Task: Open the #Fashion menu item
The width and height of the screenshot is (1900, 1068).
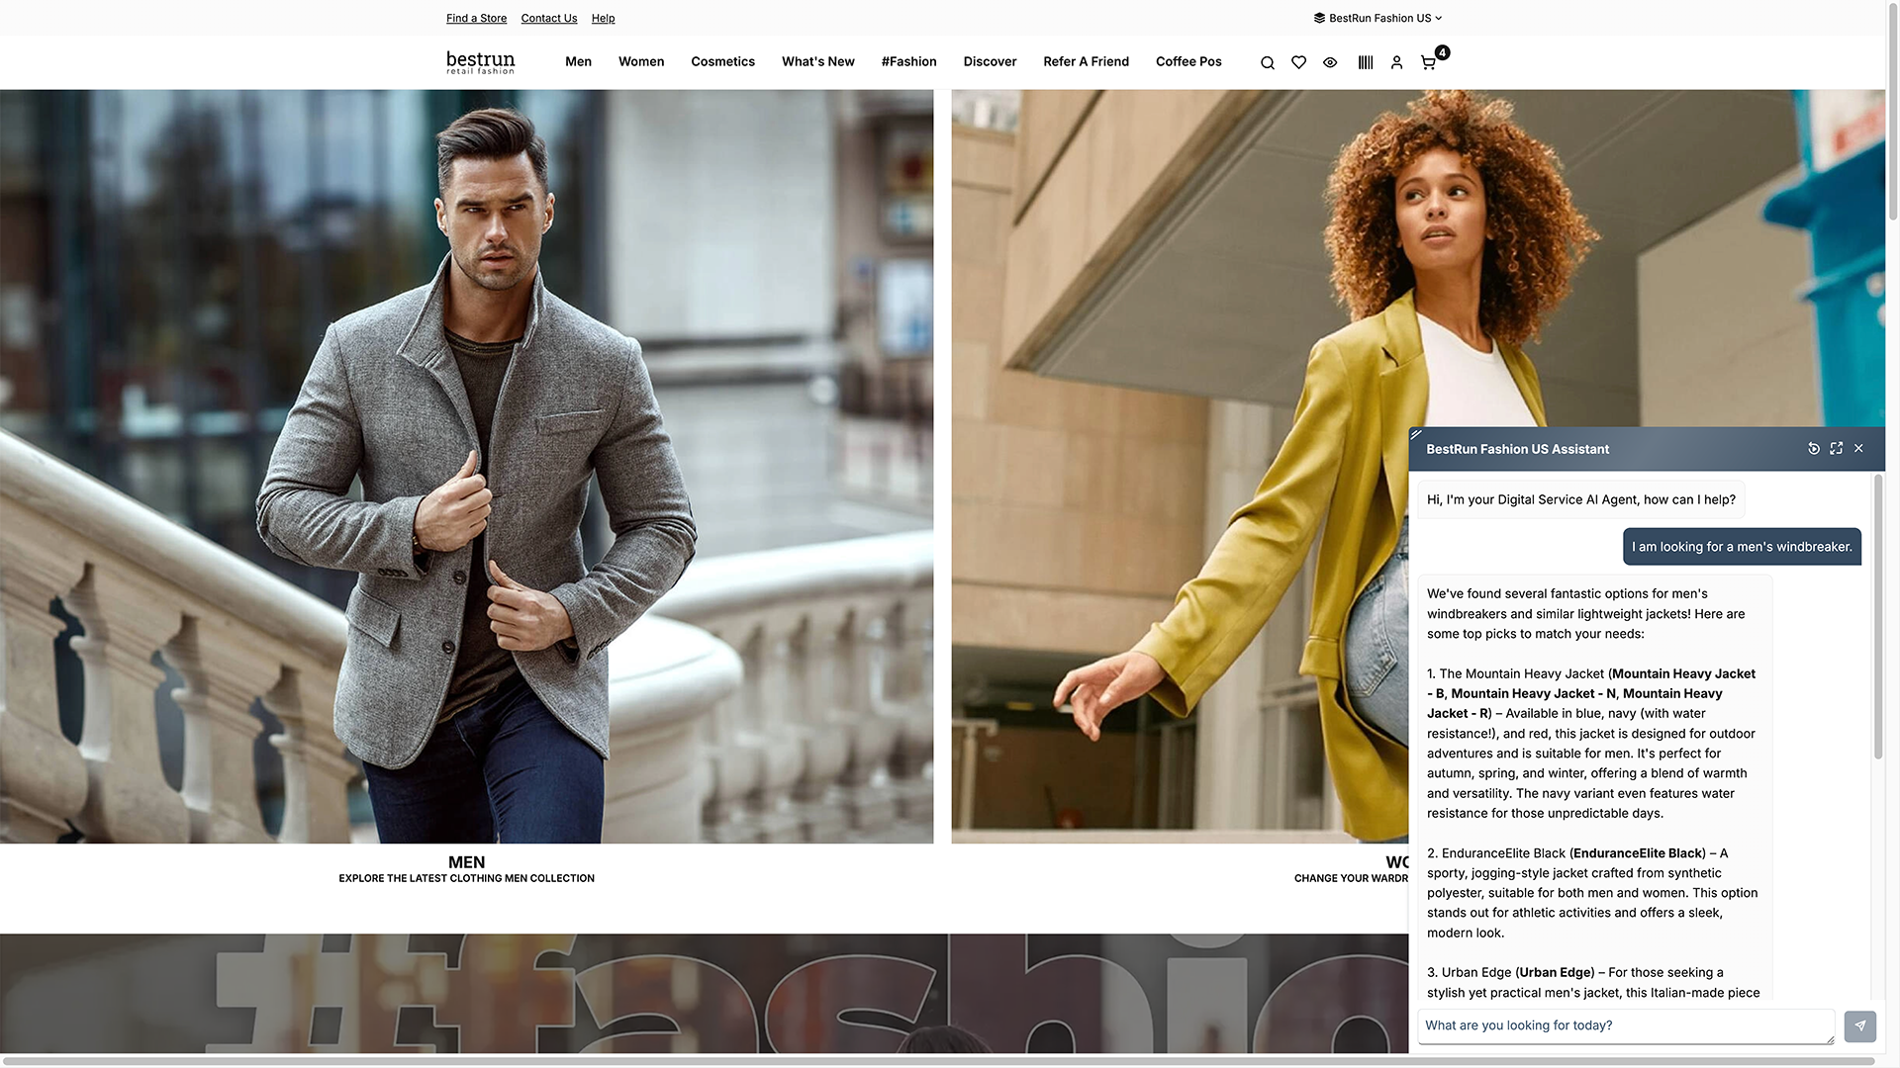Action: click(x=908, y=61)
